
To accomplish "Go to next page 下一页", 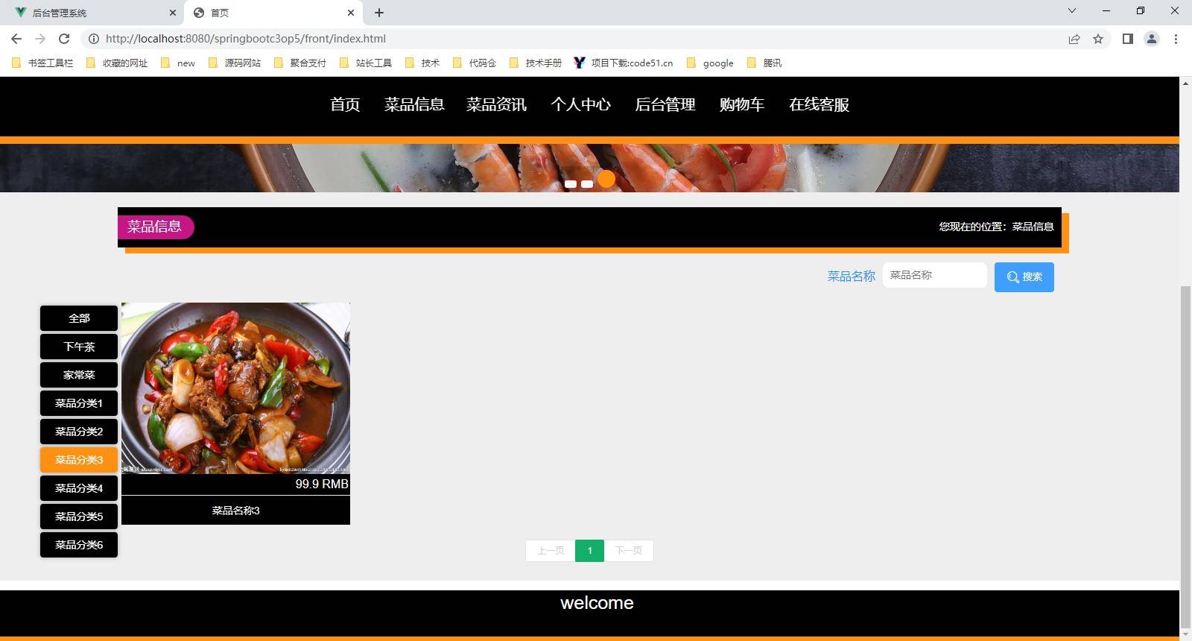I will click(x=629, y=551).
